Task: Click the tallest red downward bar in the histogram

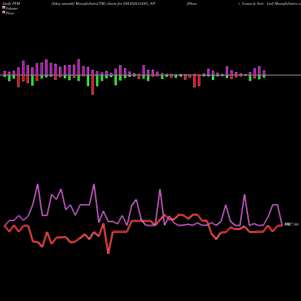Action: (93, 85)
